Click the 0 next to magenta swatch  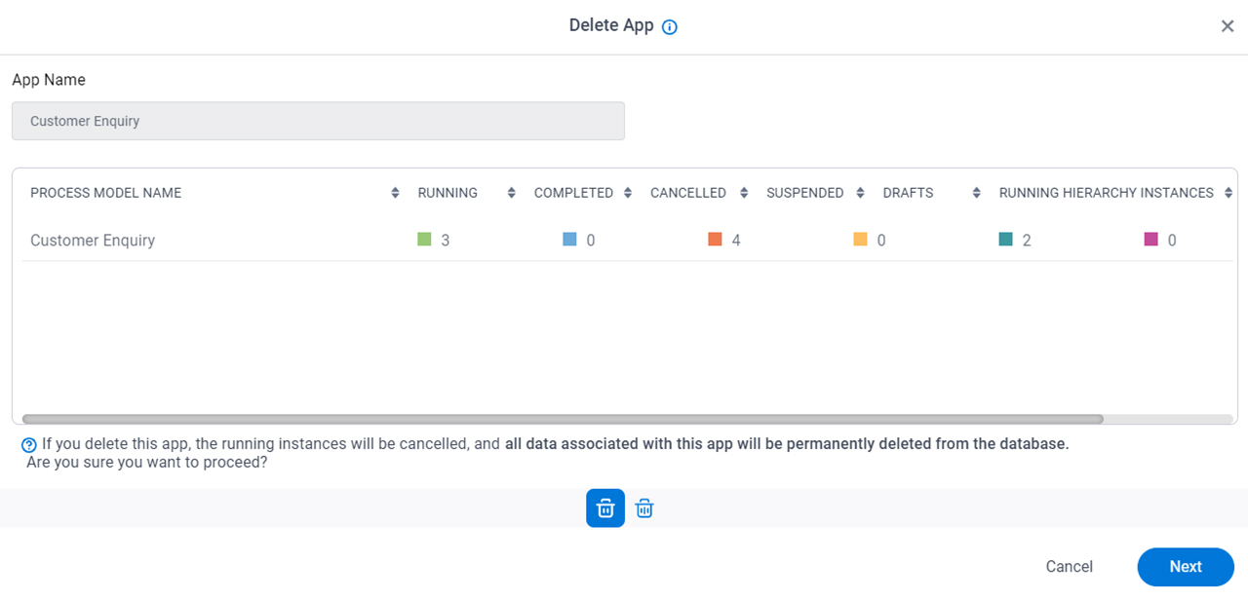[1172, 240]
